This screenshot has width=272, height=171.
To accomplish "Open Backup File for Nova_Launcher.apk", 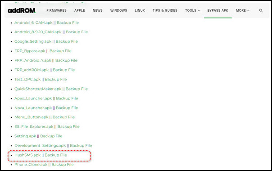I will tap(67, 108).
